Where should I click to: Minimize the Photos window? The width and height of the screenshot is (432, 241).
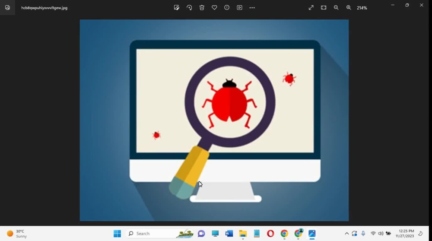point(393,5)
